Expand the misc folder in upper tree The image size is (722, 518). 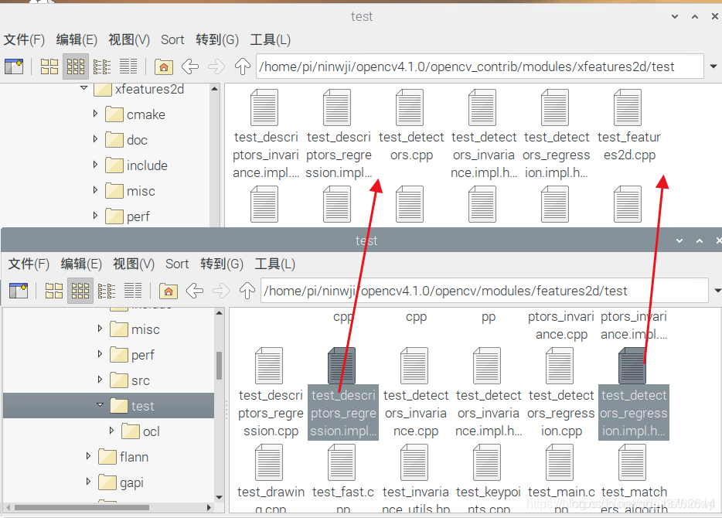[95, 189]
